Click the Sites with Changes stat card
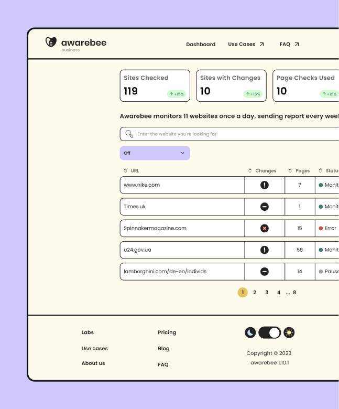Viewport: 339px width, 409px height. click(x=231, y=85)
